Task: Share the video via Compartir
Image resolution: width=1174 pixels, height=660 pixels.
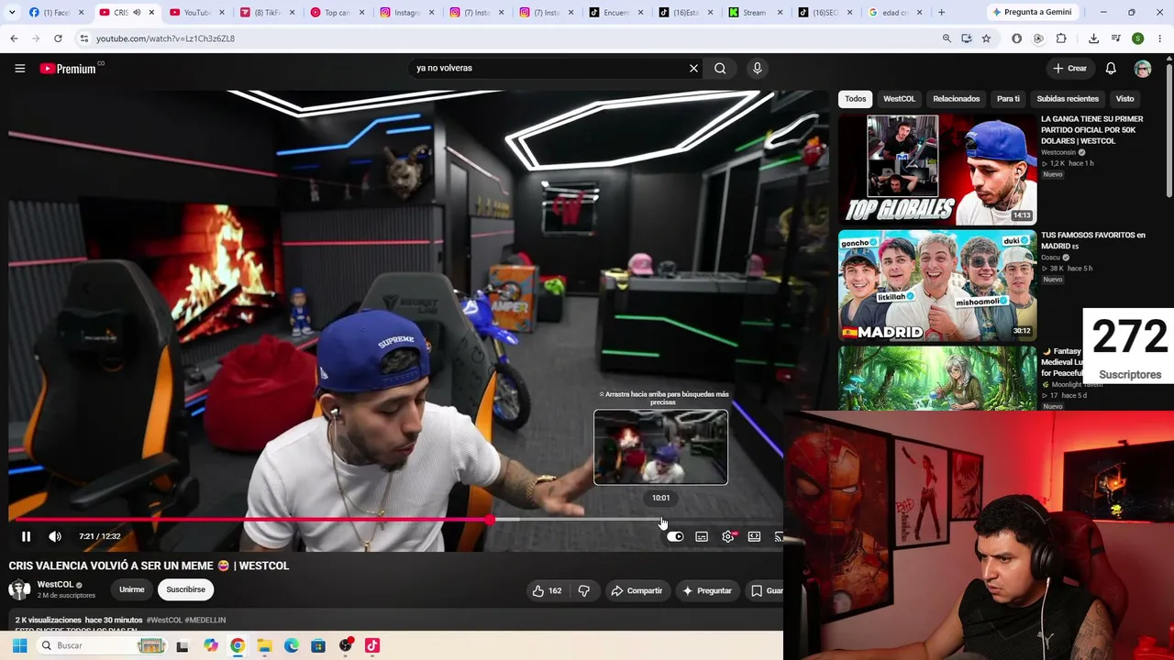Action: click(x=637, y=591)
